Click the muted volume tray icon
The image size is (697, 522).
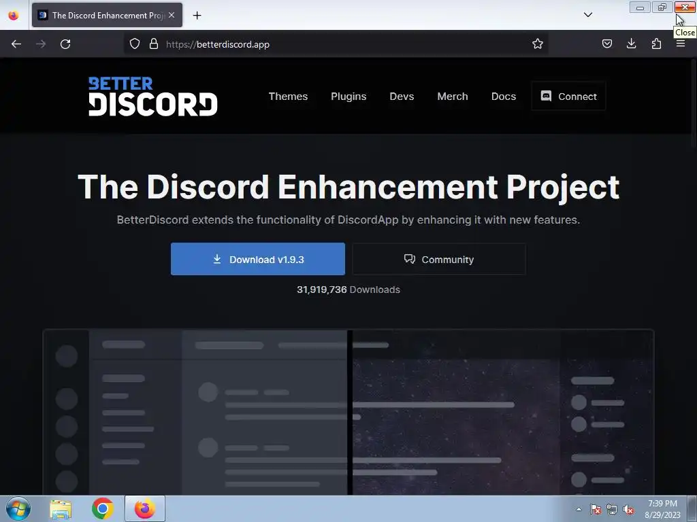(628, 510)
